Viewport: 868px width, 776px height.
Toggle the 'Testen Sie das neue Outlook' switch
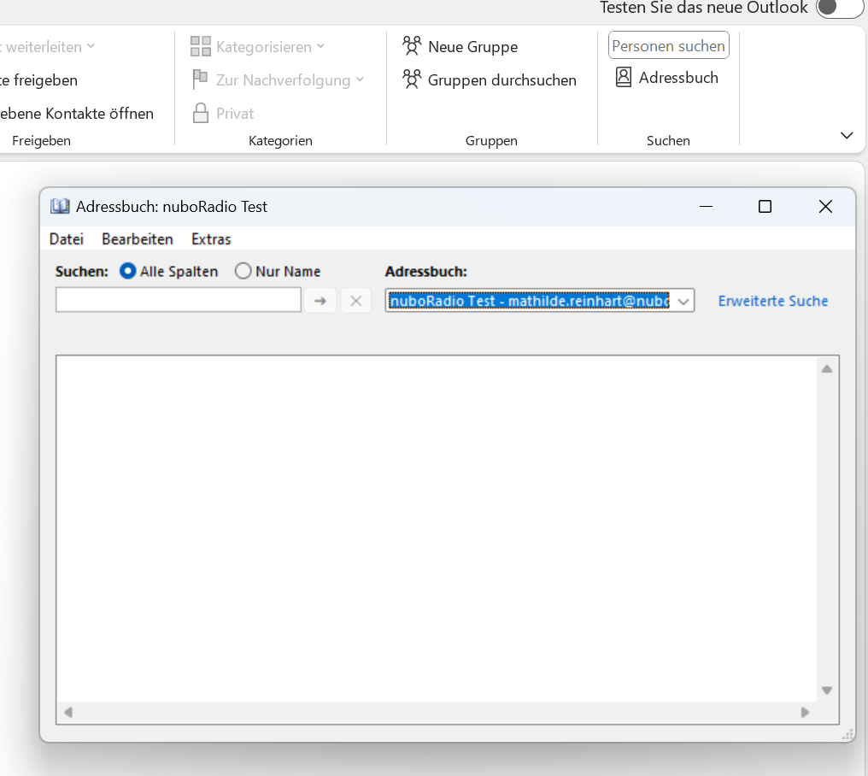click(839, 8)
